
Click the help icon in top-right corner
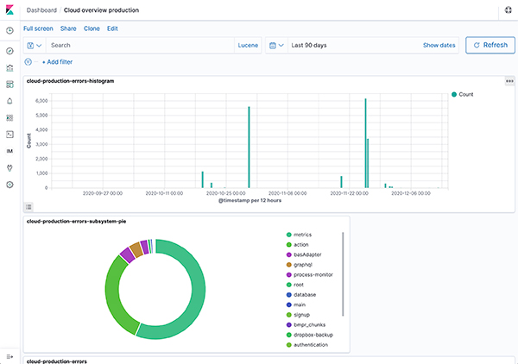(x=508, y=9)
